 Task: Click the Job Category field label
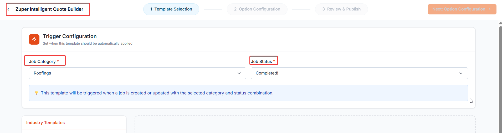tap(42, 61)
